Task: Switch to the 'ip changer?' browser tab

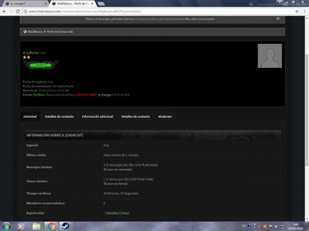Action: click(25, 4)
